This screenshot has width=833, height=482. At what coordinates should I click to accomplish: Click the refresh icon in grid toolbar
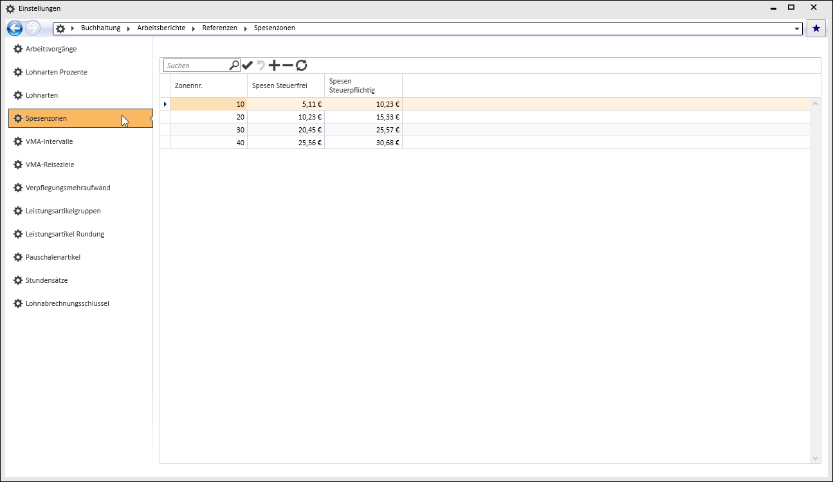(301, 66)
